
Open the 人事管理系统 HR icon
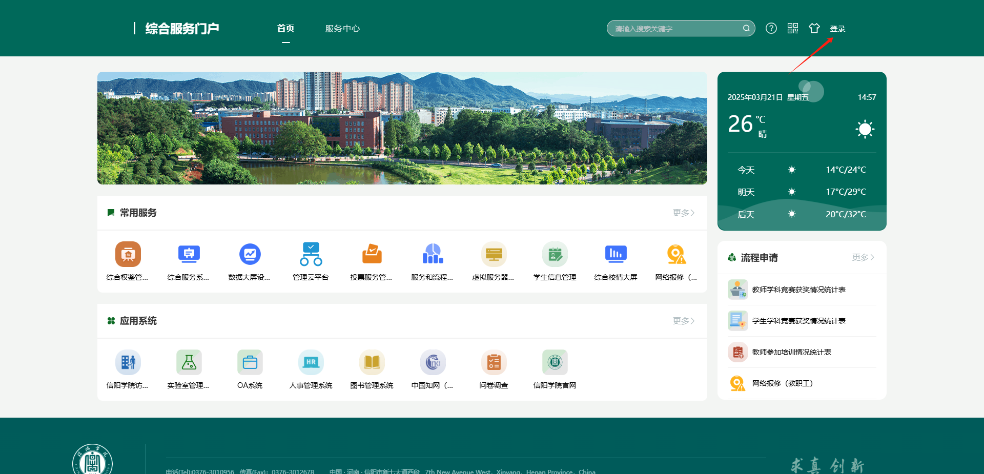click(311, 362)
